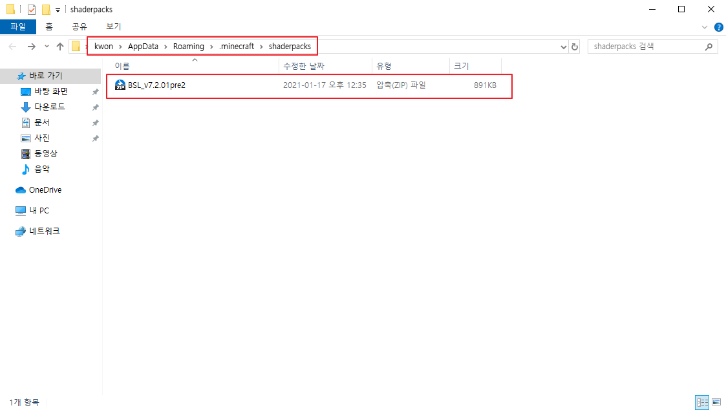The width and height of the screenshot is (726, 410).
Task: Click the title bar properties checkmark icon
Action: click(32, 9)
